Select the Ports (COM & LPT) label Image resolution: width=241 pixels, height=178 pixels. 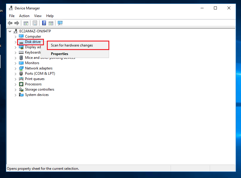pos(40,74)
